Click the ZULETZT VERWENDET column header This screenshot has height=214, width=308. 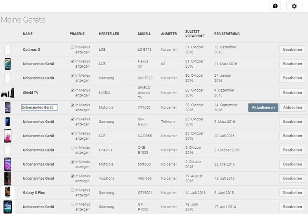[x=195, y=34]
